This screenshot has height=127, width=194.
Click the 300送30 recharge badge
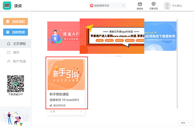pyautogui.click(x=119, y=40)
